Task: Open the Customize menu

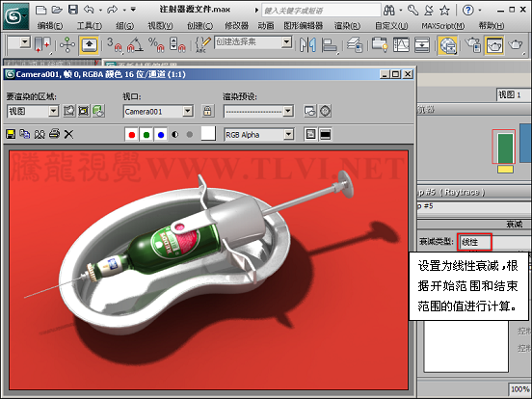Action: [391, 25]
